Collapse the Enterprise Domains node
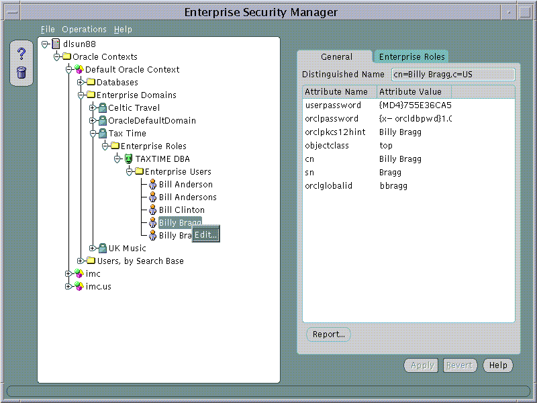 [x=81, y=95]
